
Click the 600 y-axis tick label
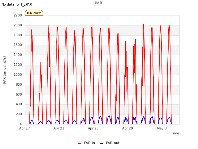(19, 94)
